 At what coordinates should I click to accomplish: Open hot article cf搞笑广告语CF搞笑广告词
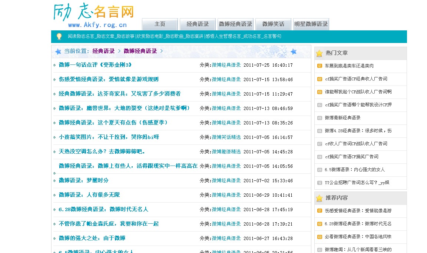(351, 157)
